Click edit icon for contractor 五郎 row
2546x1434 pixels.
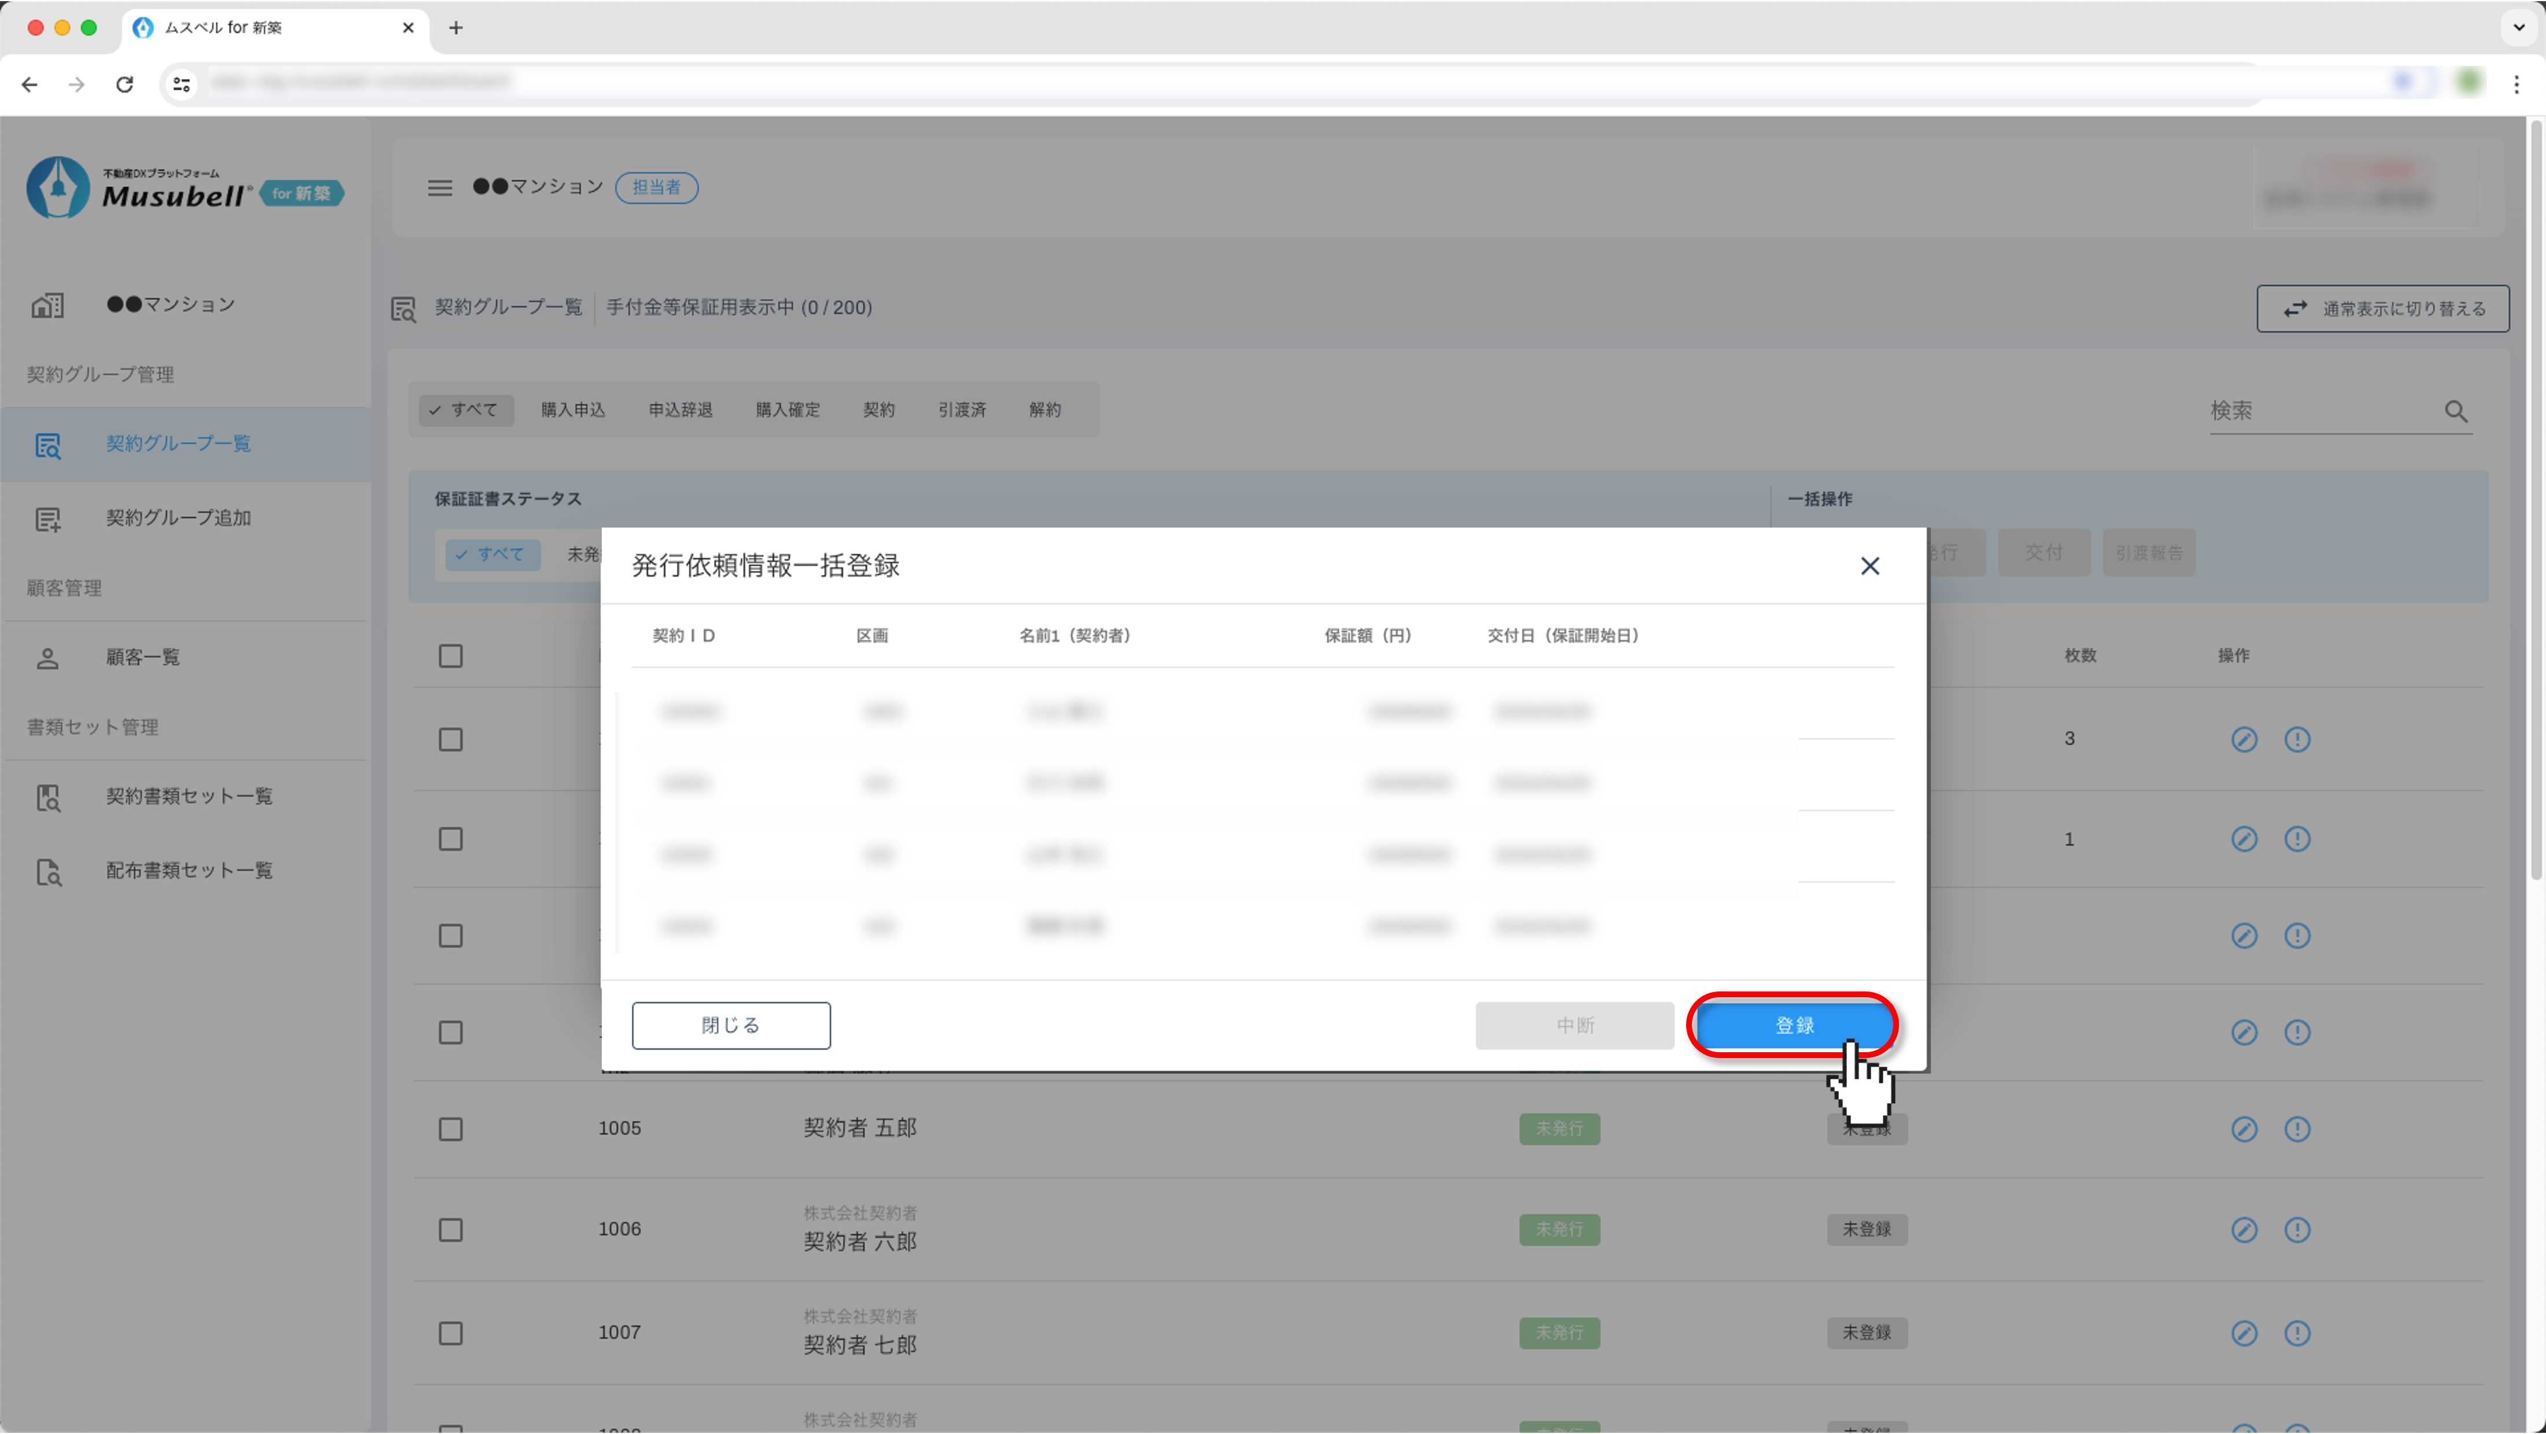[2243, 1129]
